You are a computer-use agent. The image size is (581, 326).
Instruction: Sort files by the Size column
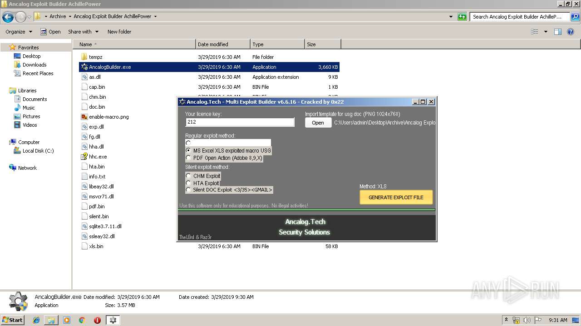click(x=323, y=44)
